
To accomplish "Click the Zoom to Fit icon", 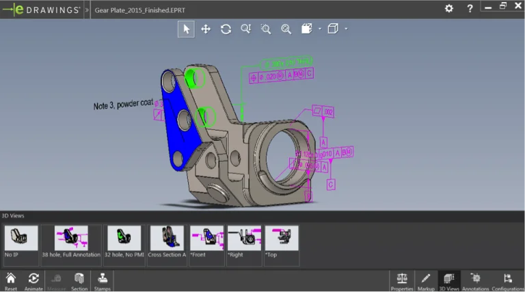I will point(286,29).
